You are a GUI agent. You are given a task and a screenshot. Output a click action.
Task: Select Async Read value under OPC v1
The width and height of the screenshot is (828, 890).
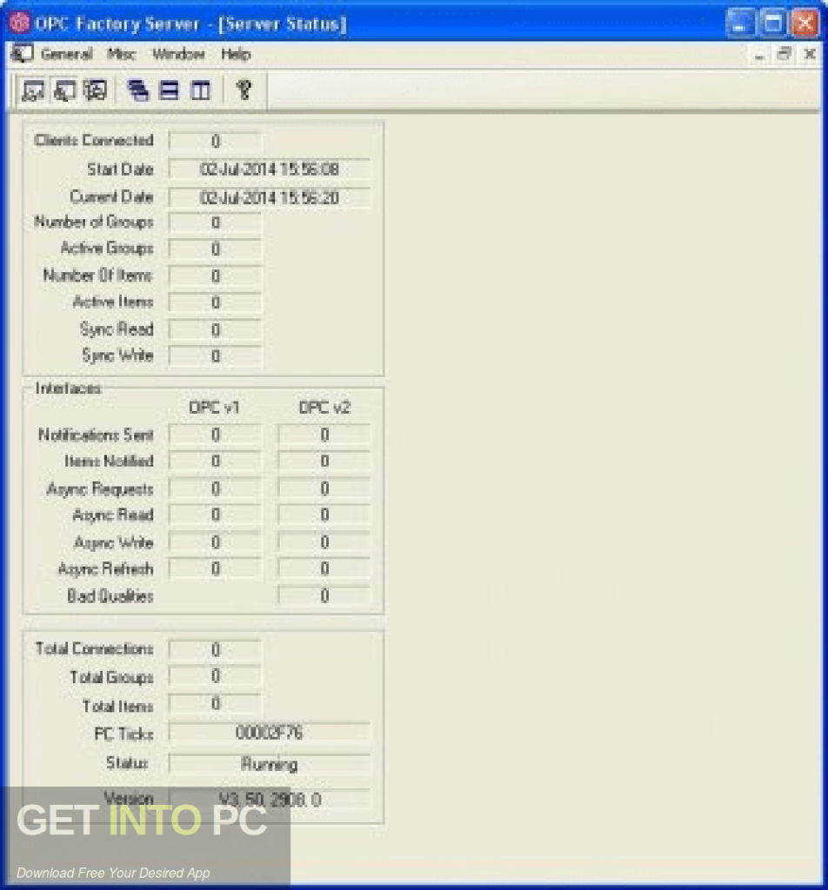[215, 515]
